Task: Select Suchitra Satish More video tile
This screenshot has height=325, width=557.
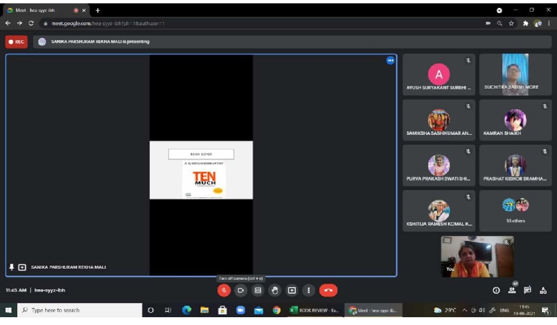Action: coord(515,75)
